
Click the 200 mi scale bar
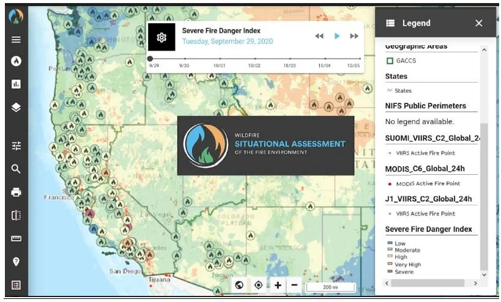(330, 287)
